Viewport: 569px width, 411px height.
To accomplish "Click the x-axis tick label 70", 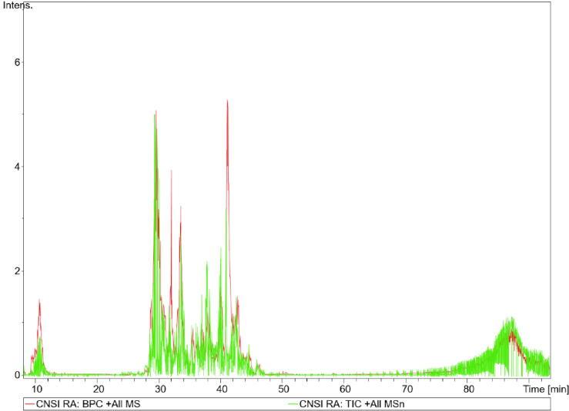I will 407,389.
